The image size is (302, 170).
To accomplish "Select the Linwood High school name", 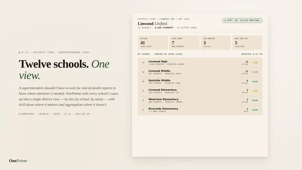I will pos(158,61).
